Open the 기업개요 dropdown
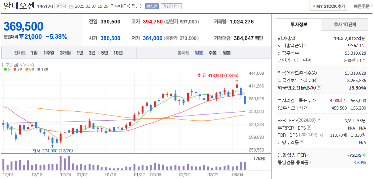Screen dimensions: 374x179 (171, 6)
